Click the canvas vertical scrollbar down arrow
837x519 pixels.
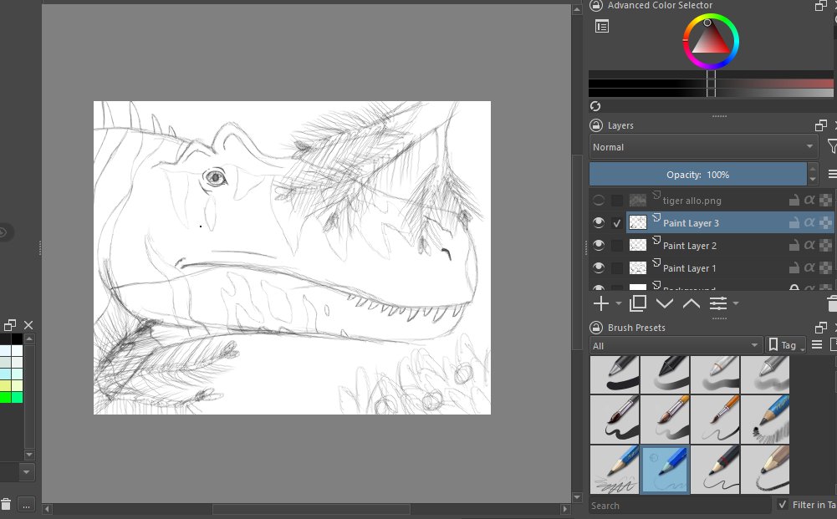tap(576, 497)
